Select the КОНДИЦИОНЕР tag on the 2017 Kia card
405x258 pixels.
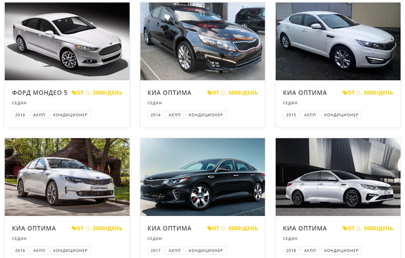[x=206, y=250]
